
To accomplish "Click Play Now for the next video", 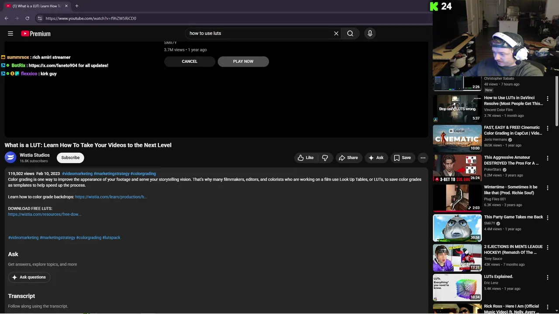I will pyautogui.click(x=243, y=61).
